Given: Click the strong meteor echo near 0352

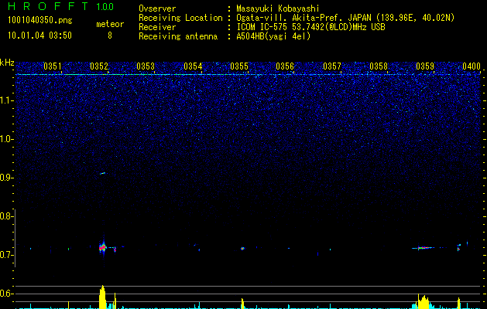Looking at the screenshot, I should (x=102, y=248).
